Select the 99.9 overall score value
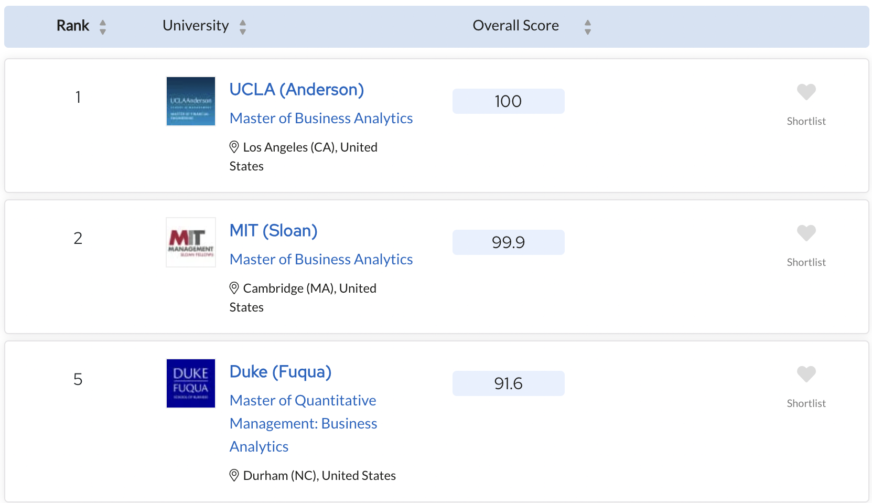Image resolution: width=872 pixels, height=503 pixels. click(509, 242)
